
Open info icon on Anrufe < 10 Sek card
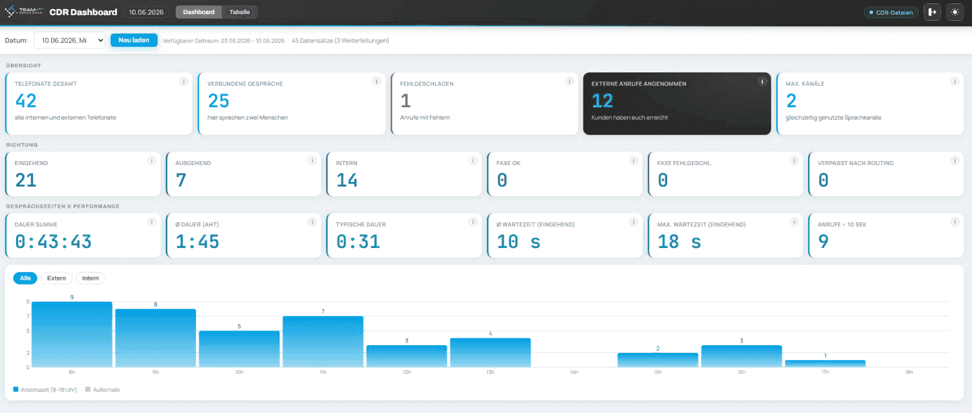coord(955,222)
